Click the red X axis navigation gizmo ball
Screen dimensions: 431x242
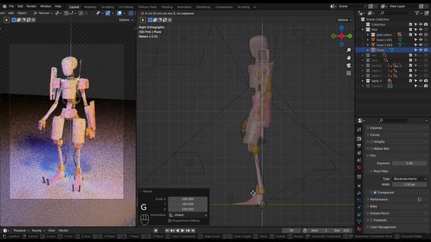click(x=341, y=36)
